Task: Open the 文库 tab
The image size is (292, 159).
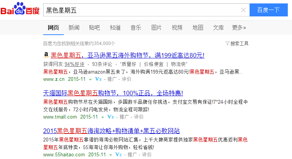Action: click(x=218, y=28)
